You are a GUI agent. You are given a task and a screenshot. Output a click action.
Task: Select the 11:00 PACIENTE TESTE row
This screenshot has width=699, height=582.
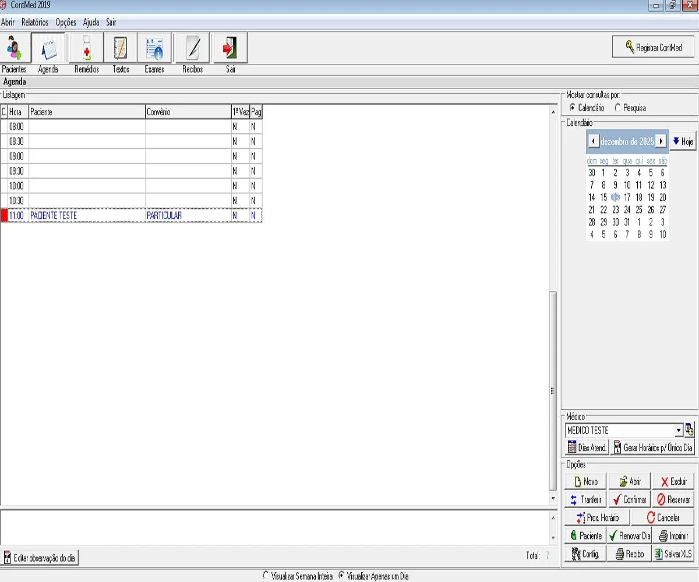click(x=132, y=215)
